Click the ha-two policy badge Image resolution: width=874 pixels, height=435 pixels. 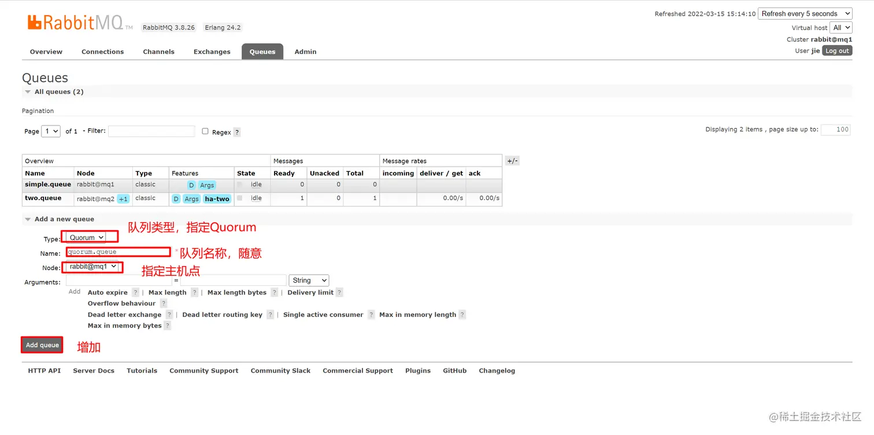coord(217,198)
